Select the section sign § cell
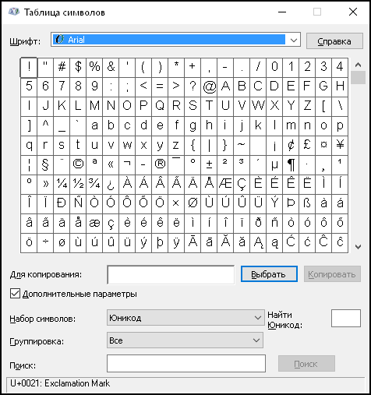371x395 pixels. click(x=45, y=165)
